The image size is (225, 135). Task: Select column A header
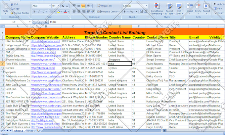18,26
